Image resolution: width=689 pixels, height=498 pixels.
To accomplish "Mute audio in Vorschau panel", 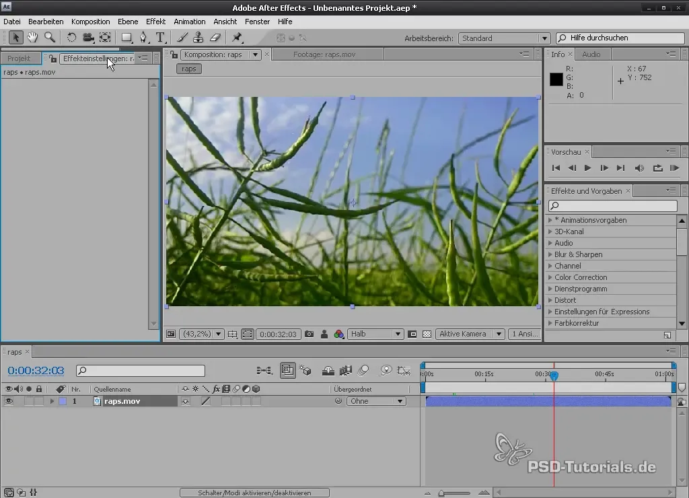I will pos(639,168).
